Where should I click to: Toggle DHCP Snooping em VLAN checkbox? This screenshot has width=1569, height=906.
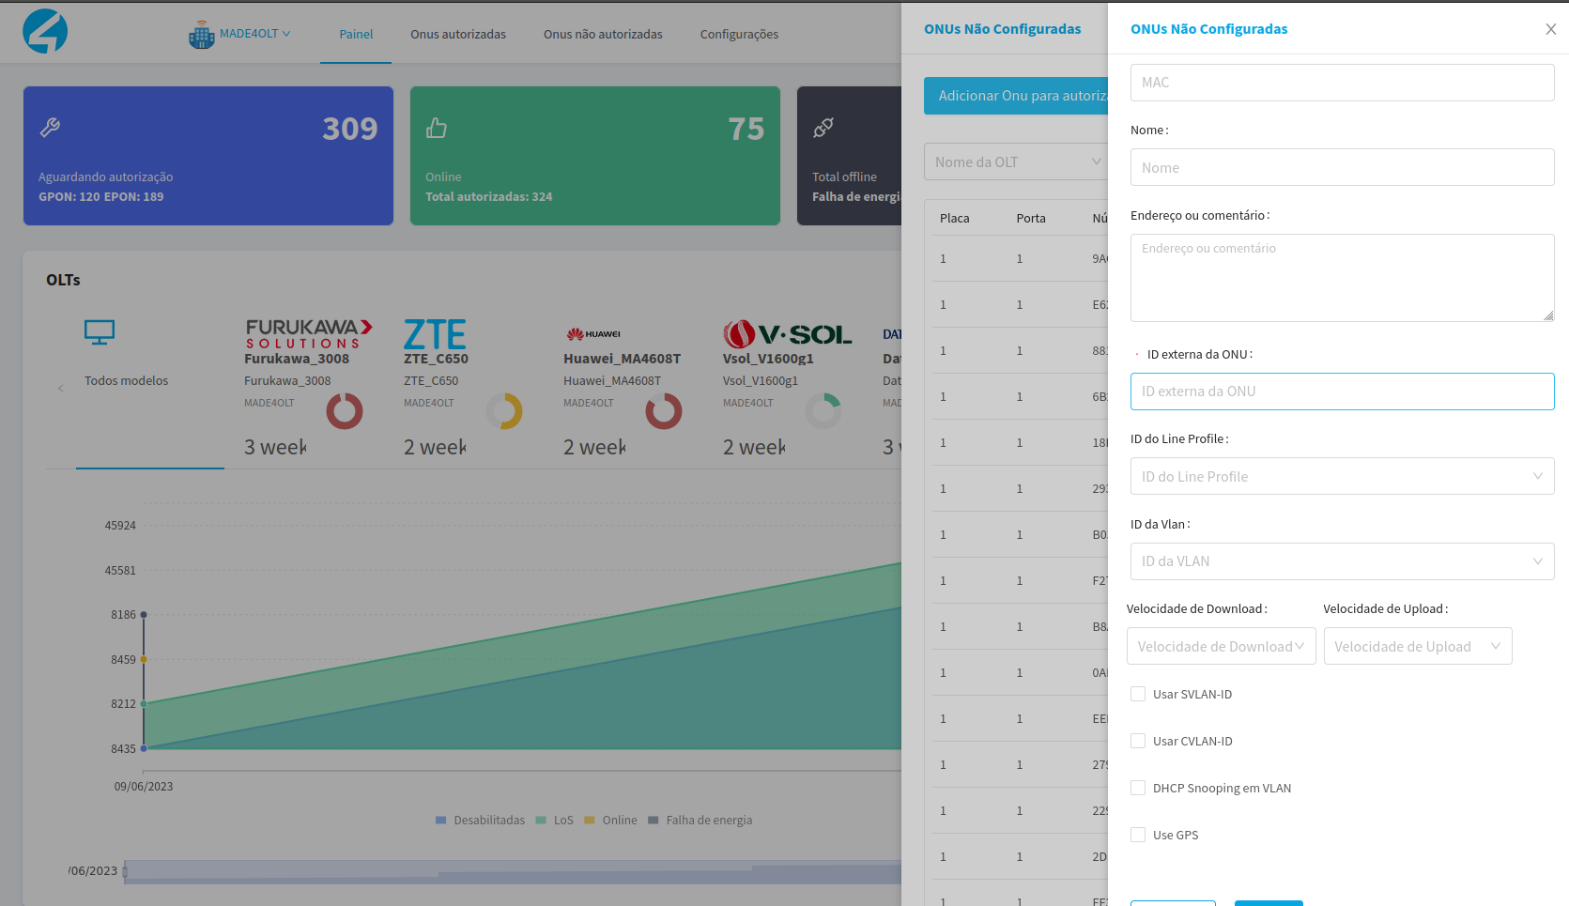tap(1138, 788)
